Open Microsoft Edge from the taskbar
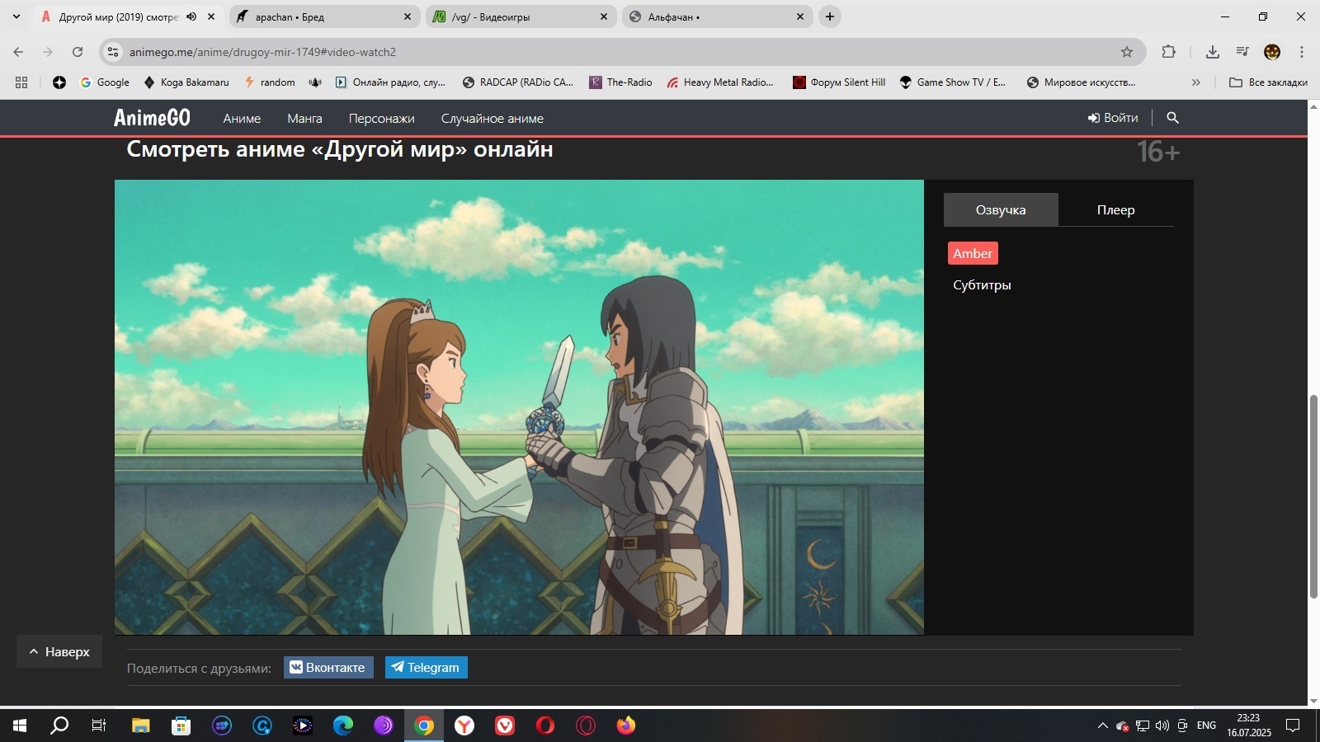This screenshot has height=742, width=1320. point(343,726)
